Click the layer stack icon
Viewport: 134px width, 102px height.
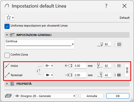coord(8,96)
